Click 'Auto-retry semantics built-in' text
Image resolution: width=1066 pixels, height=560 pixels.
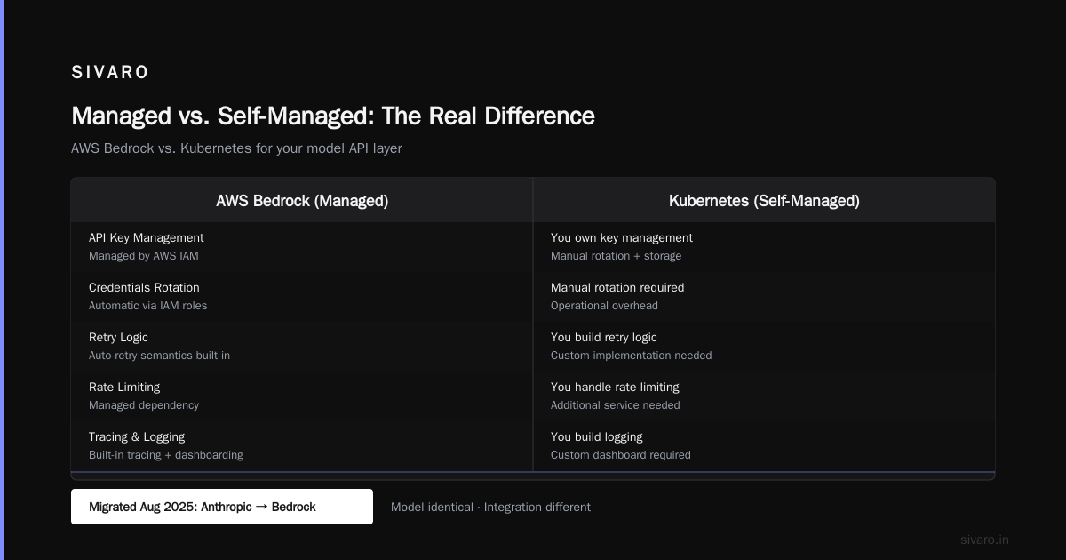click(x=159, y=356)
